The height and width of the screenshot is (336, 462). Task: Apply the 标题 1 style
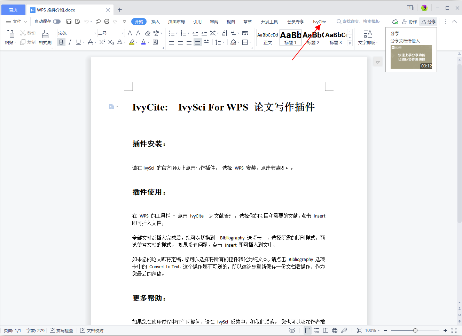290,38
